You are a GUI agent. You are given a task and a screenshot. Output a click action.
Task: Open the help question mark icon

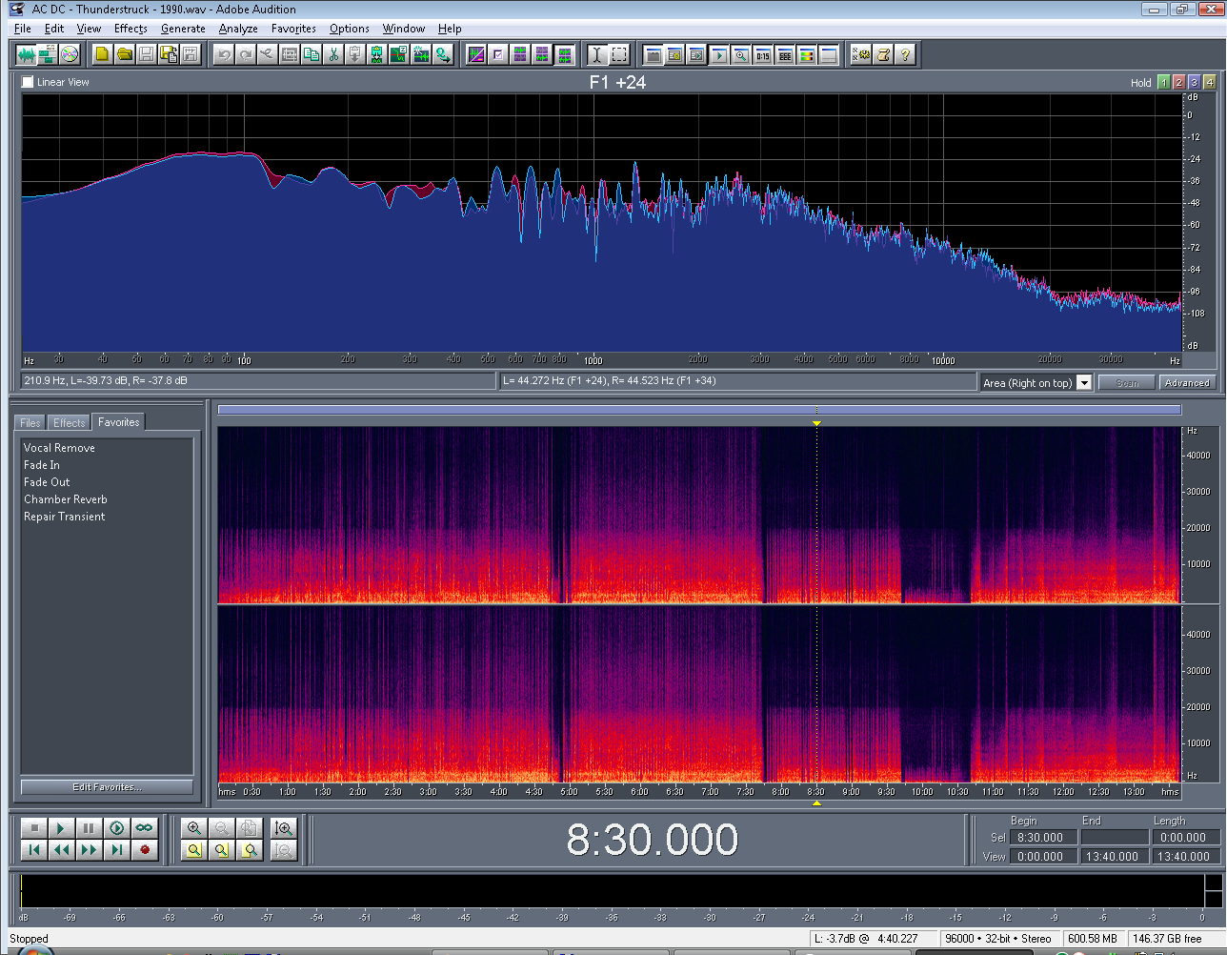pos(905,54)
